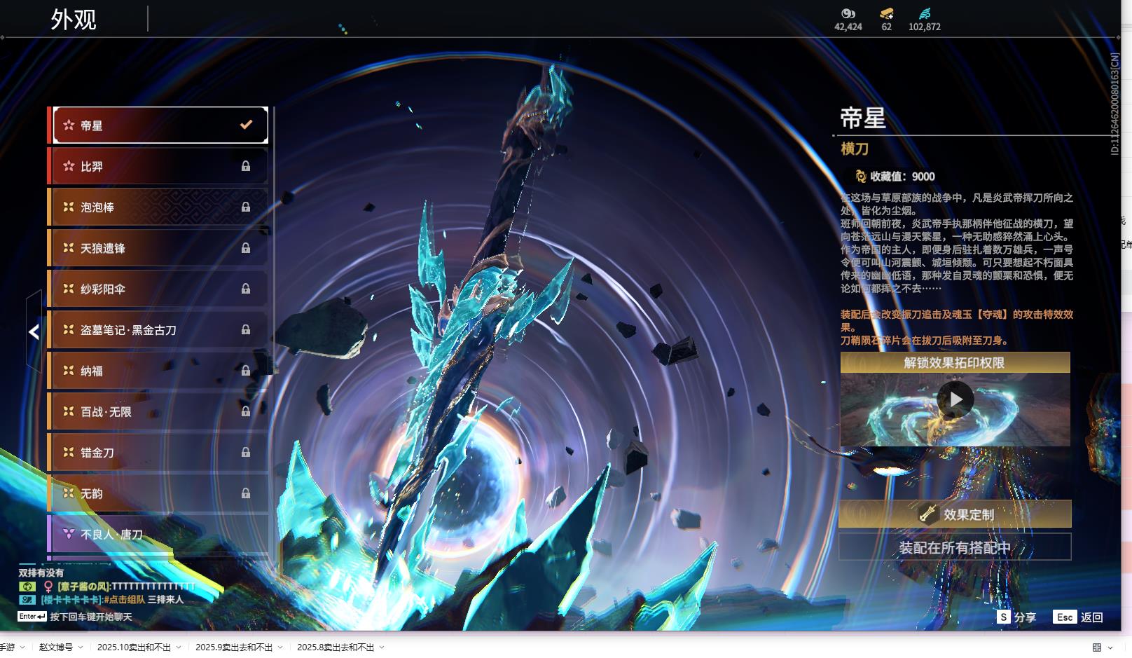The image size is (1132, 658).
Task: Expand the dropdown beside the grid view icon
Action: (1110, 647)
